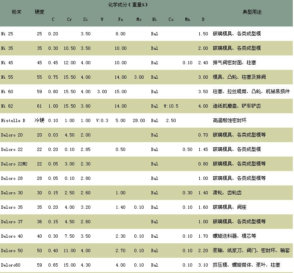Select the Cr column header
294x273 pixels.
click(x=69, y=19)
